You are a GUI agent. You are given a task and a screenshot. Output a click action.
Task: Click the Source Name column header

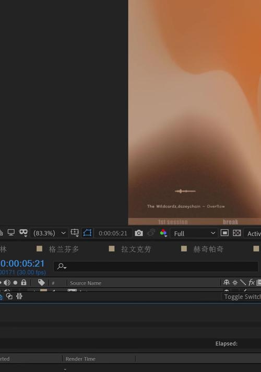pos(86,283)
